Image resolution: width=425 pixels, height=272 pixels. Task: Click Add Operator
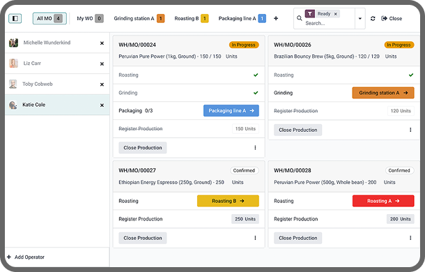click(26, 257)
